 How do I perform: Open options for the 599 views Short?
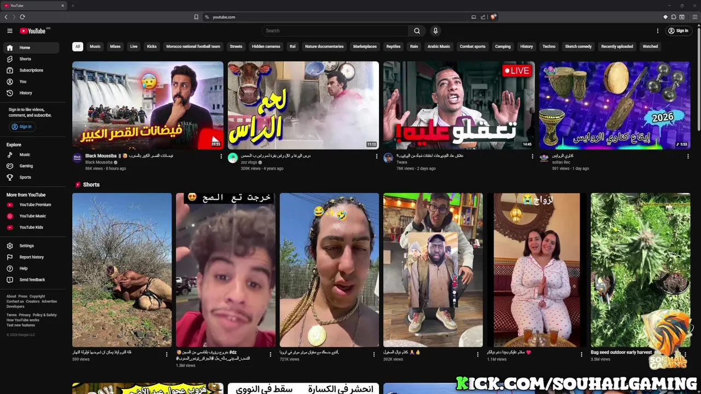point(166,355)
